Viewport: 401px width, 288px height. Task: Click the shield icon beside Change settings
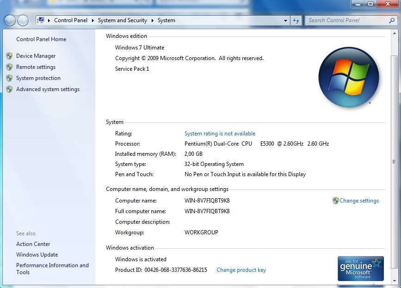pos(335,201)
